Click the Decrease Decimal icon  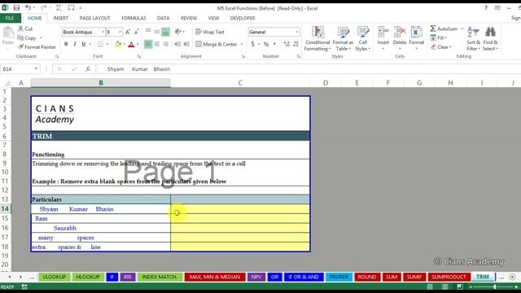tap(296, 44)
